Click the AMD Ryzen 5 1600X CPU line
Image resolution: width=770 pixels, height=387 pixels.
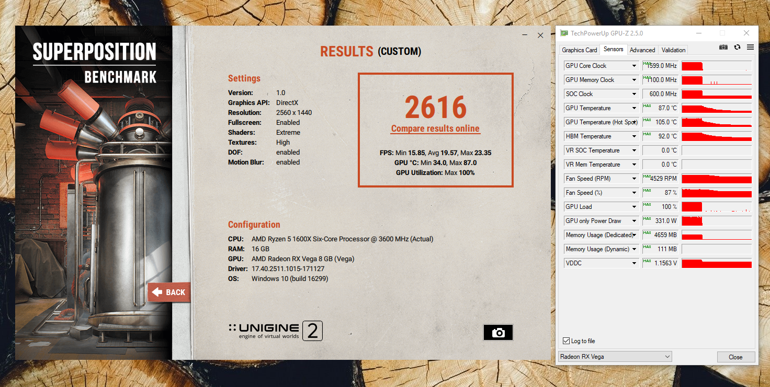click(x=343, y=239)
